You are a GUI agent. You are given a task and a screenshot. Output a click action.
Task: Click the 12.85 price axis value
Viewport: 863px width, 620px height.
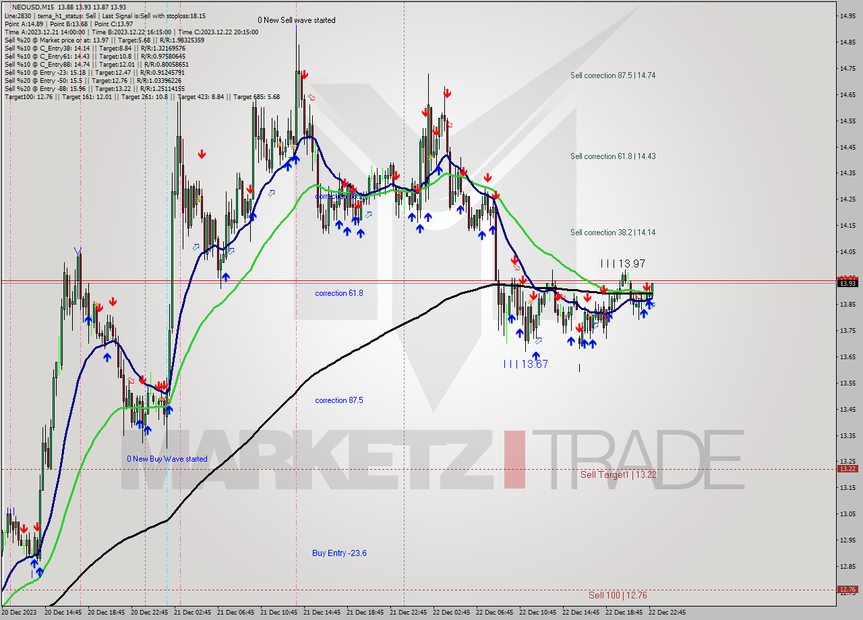pos(848,566)
